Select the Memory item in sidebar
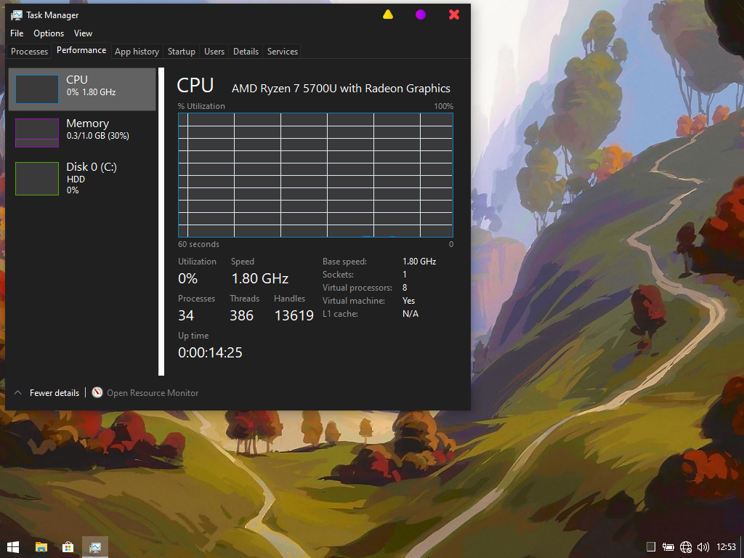 82,133
